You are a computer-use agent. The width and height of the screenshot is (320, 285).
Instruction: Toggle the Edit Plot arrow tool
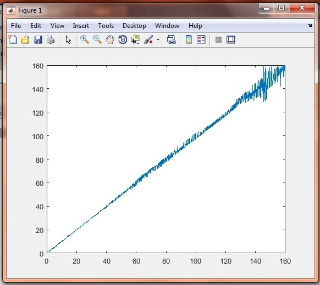point(68,39)
